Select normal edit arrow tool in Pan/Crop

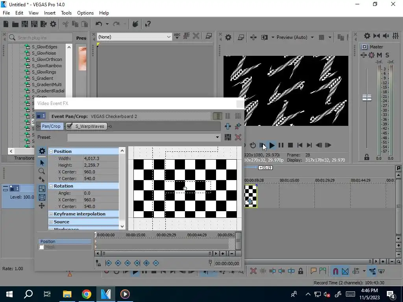click(x=42, y=162)
